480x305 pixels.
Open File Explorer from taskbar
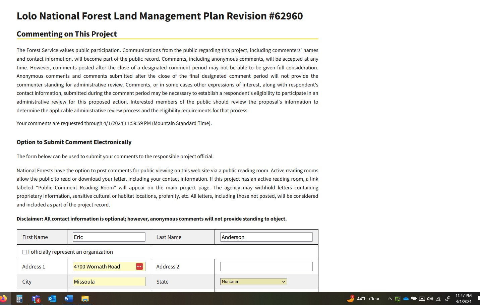click(x=85, y=299)
